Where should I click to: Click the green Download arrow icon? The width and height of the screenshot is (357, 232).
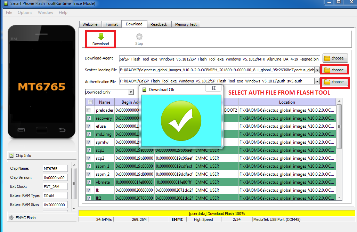pyautogui.click(x=101, y=37)
